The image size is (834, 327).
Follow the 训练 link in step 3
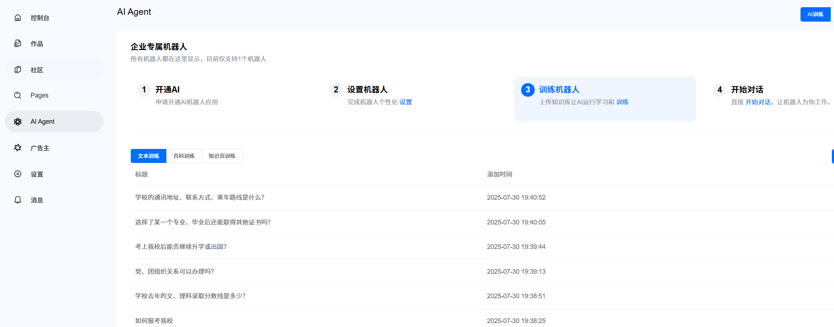[x=622, y=102]
